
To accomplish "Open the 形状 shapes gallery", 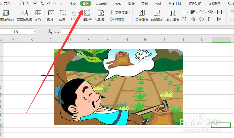I will click(x=74, y=15).
